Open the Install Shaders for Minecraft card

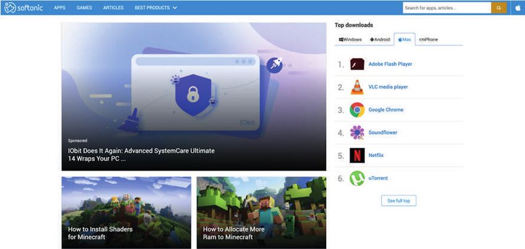pyautogui.click(x=126, y=213)
